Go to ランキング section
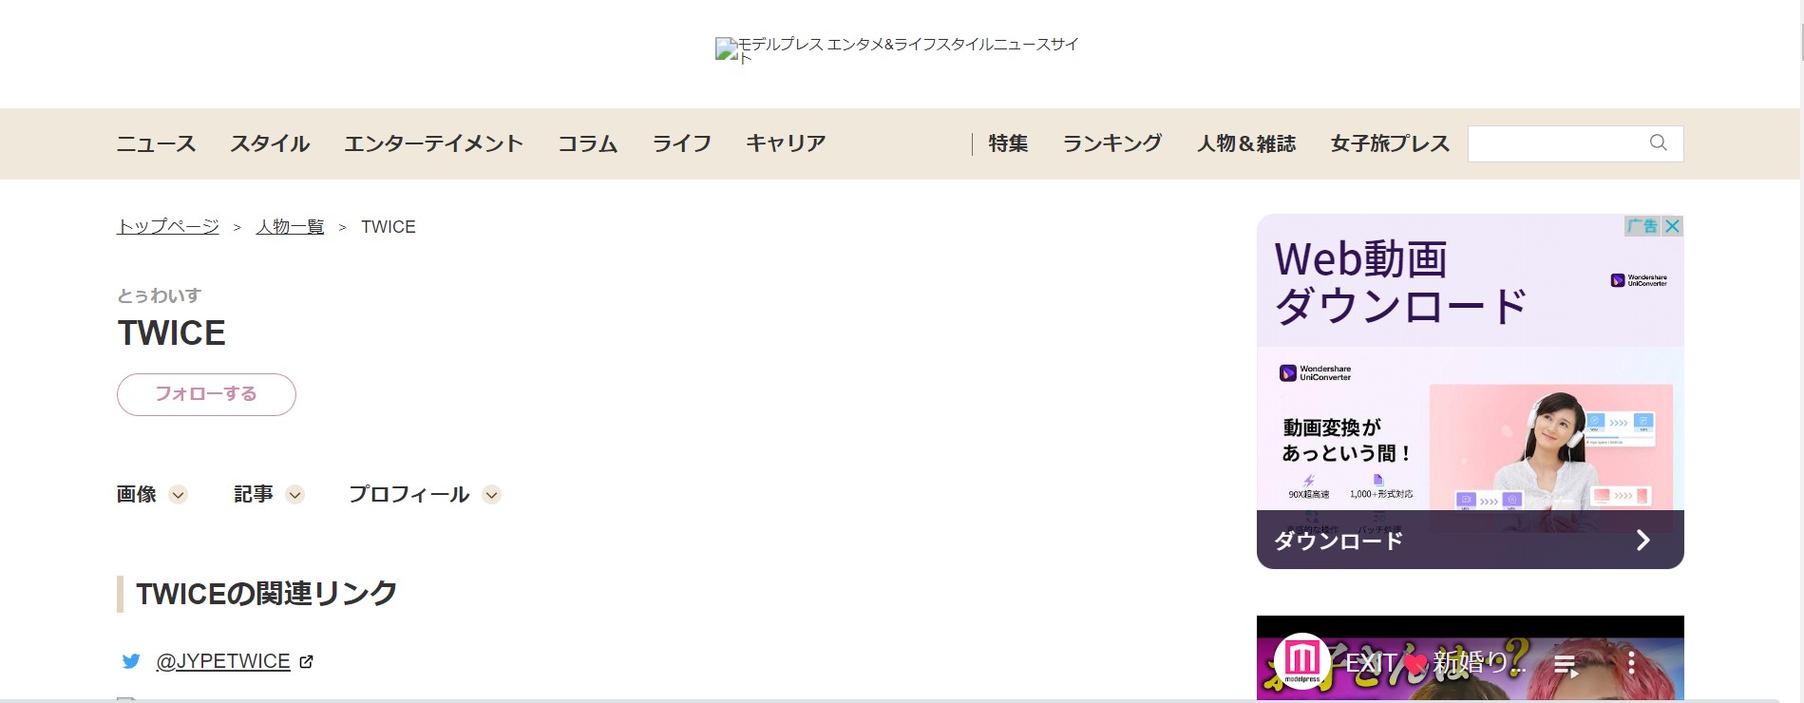 tap(1112, 143)
